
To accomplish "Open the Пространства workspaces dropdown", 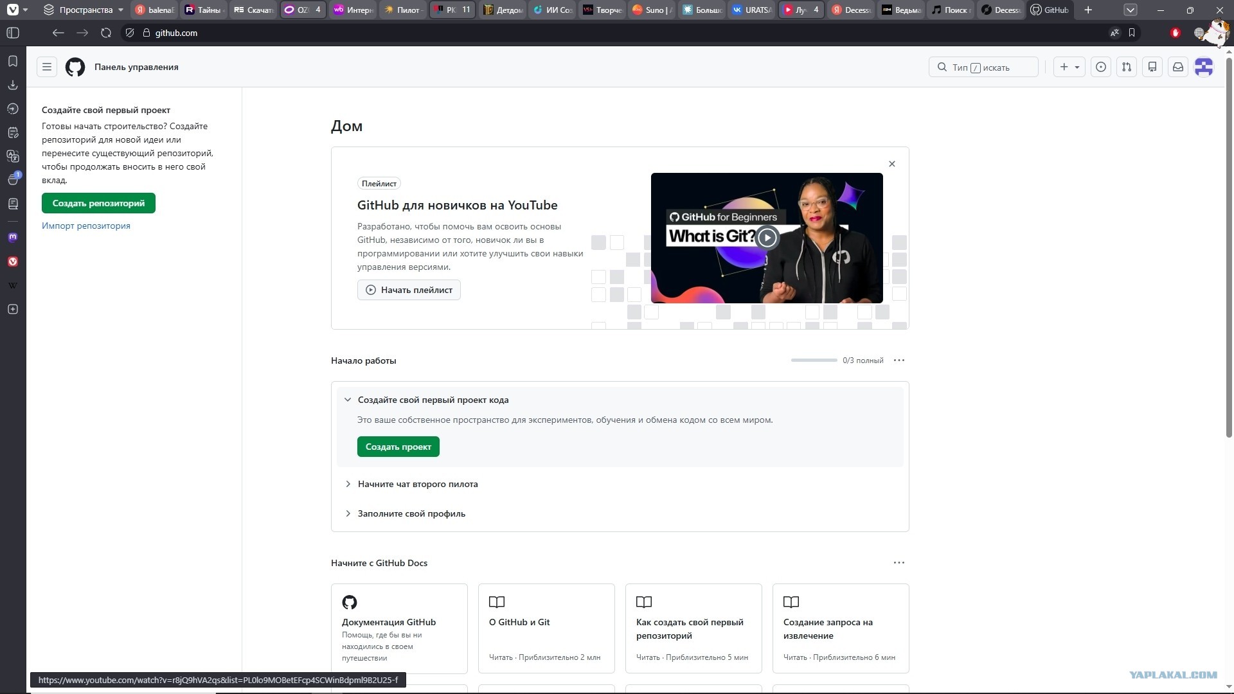I will pyautogui.click(x=84, y=10).
